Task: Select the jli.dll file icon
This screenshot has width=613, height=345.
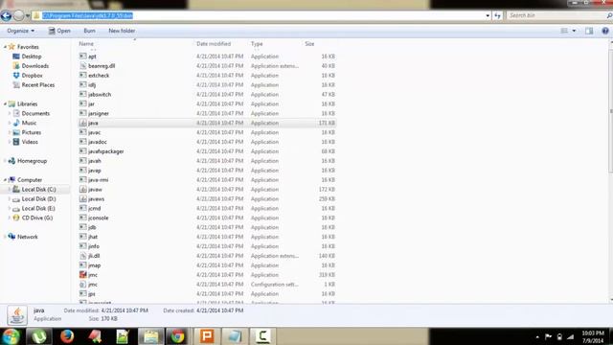Action: (x=83, y=256)
